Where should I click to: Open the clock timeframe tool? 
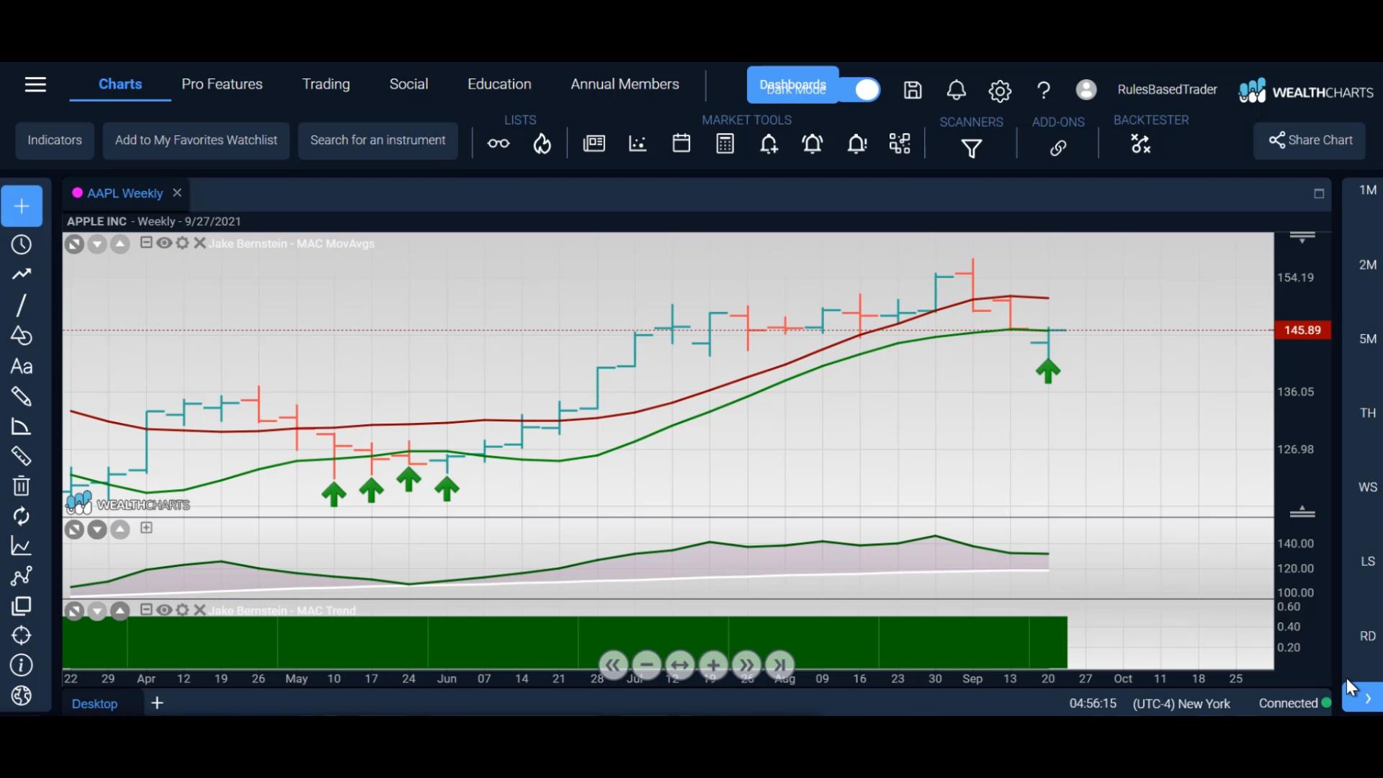22,245
